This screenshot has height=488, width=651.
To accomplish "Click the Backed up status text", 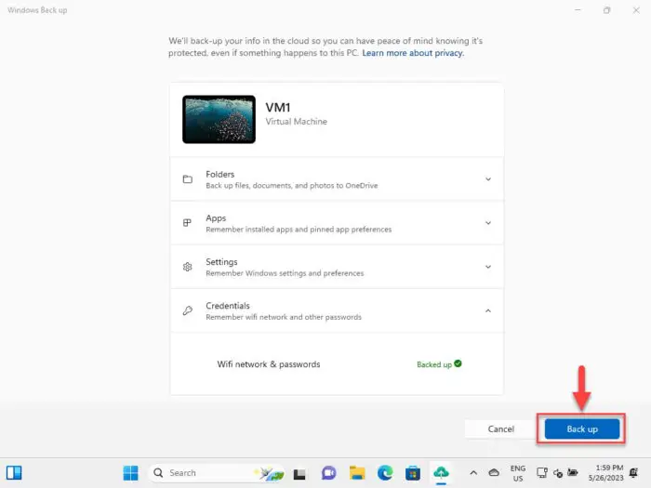I will pos(434,364).
